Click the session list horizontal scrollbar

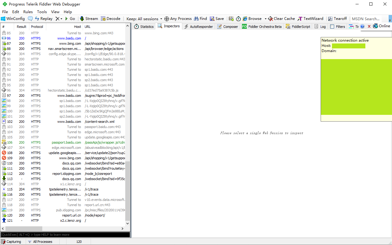click(x=23, y=228)
